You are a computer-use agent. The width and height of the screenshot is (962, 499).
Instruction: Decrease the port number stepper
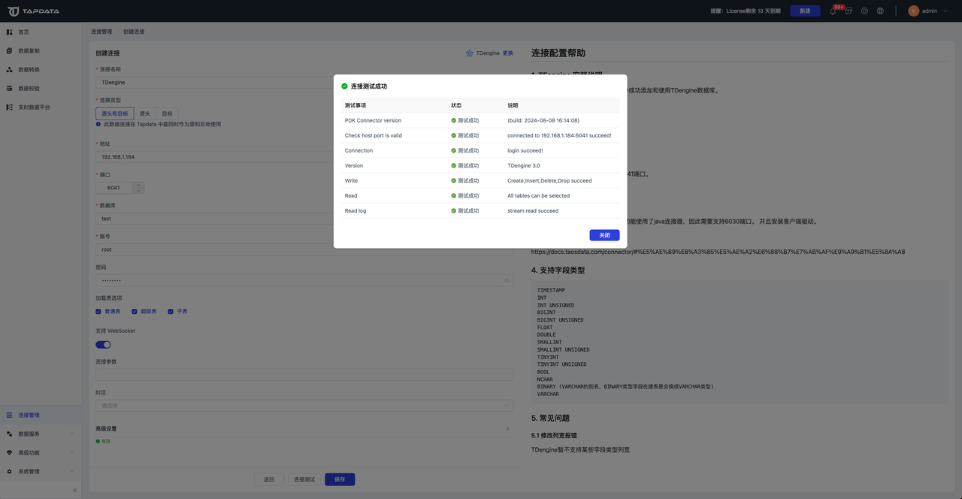[138, 191]
